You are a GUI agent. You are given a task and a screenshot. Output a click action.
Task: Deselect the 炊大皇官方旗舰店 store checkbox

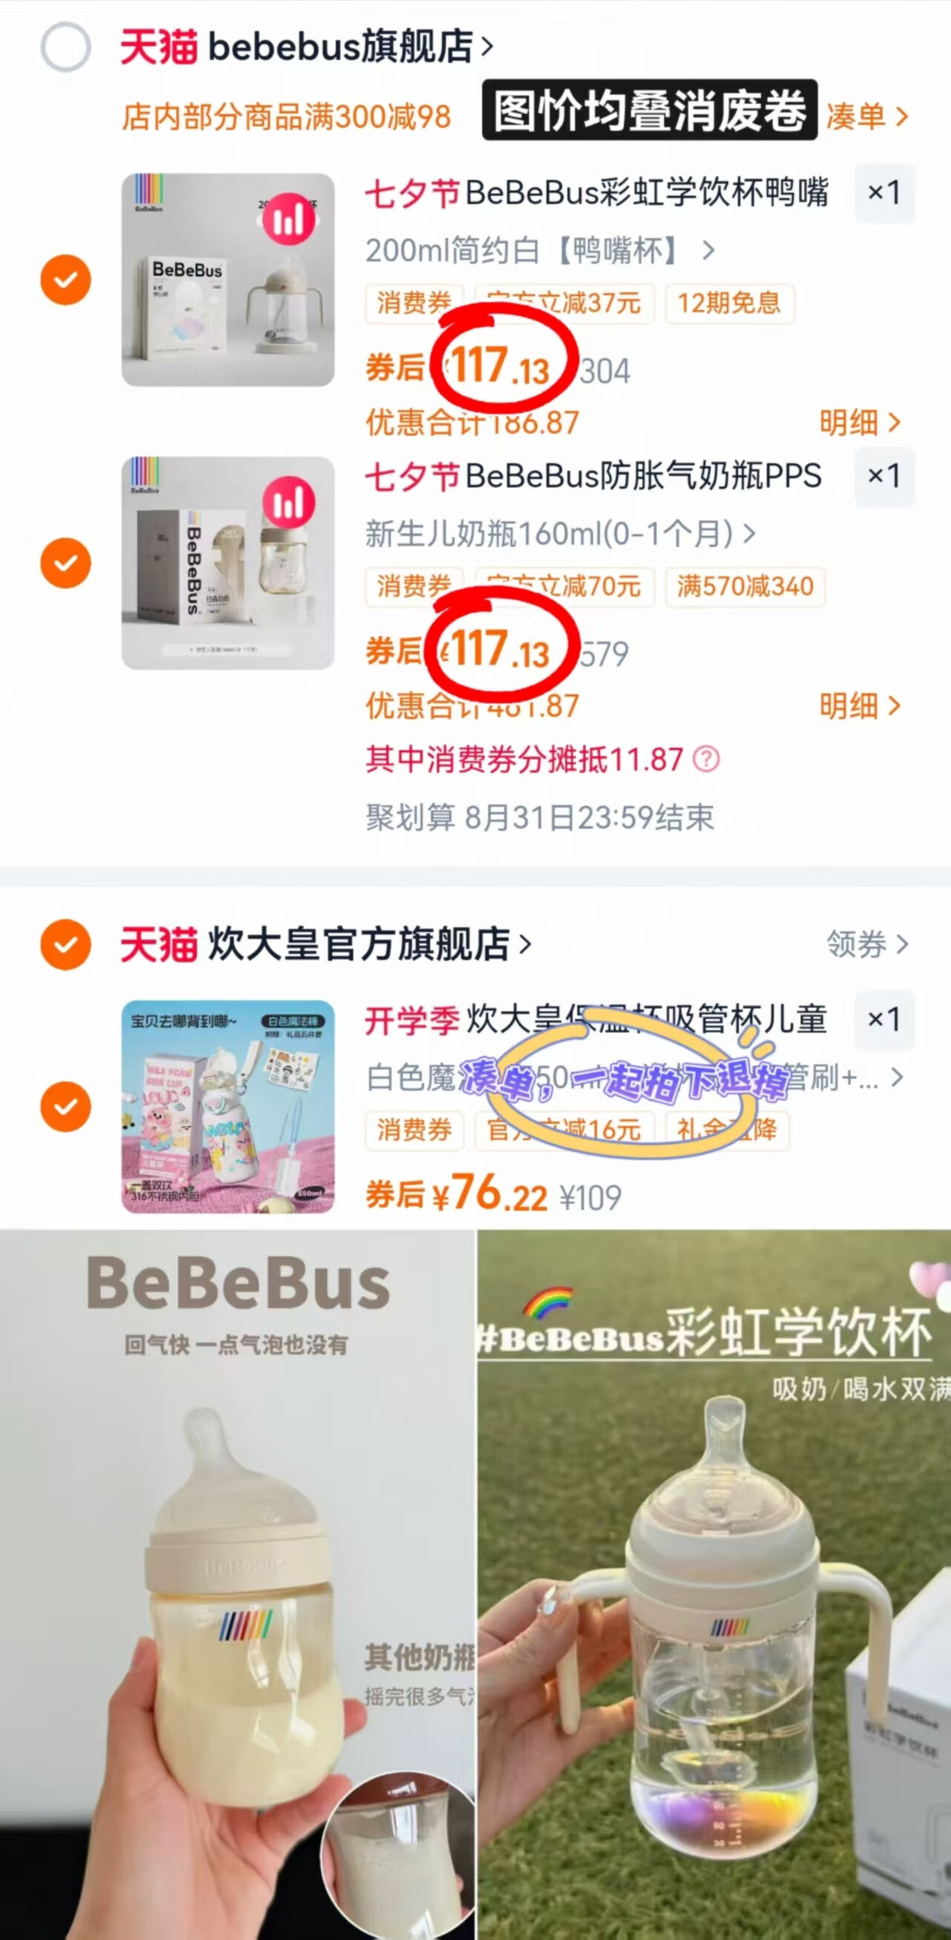point(65,944)
